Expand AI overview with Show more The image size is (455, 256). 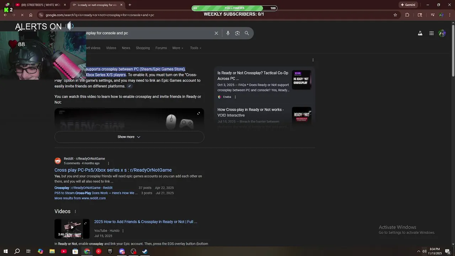(129, 137)
